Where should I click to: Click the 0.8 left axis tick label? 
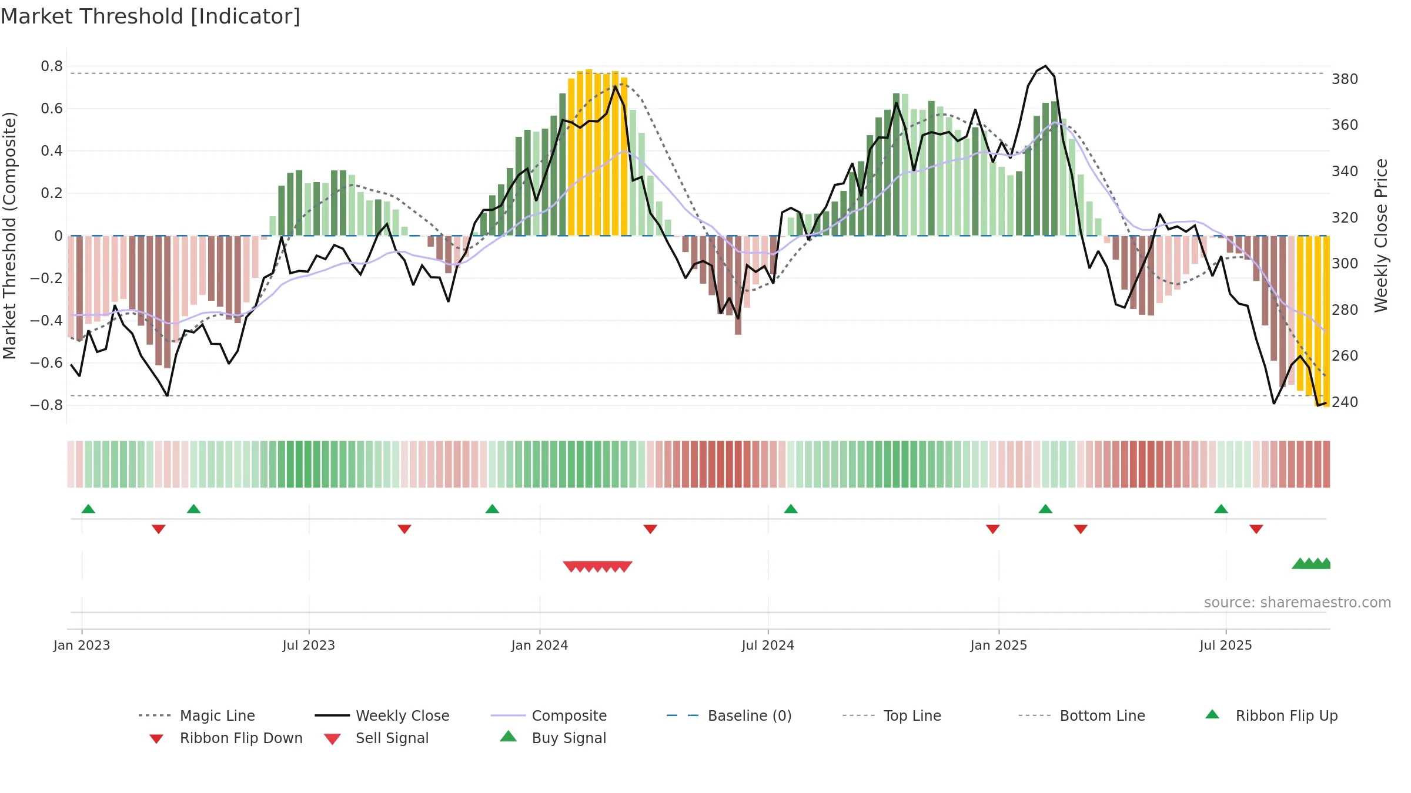tap(52, 66)
